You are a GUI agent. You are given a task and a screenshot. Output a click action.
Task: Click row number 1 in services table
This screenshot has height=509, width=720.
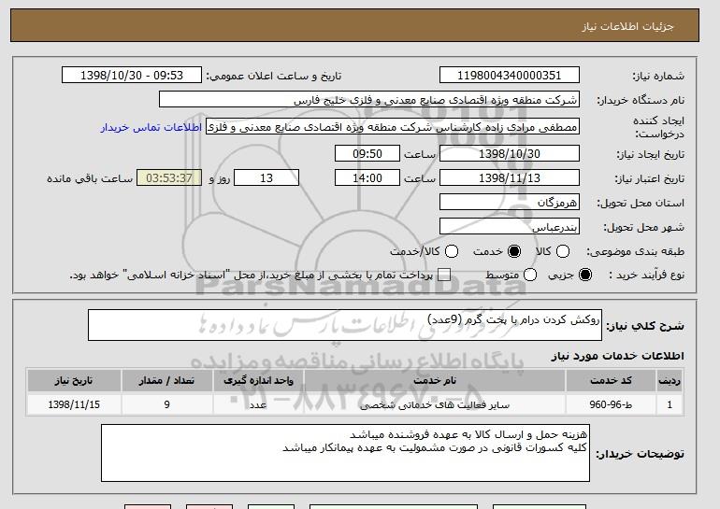[670, 404]
